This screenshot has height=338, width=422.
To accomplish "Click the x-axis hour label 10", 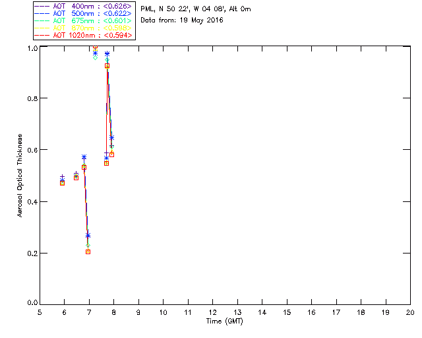I will [x=163, y=312].
